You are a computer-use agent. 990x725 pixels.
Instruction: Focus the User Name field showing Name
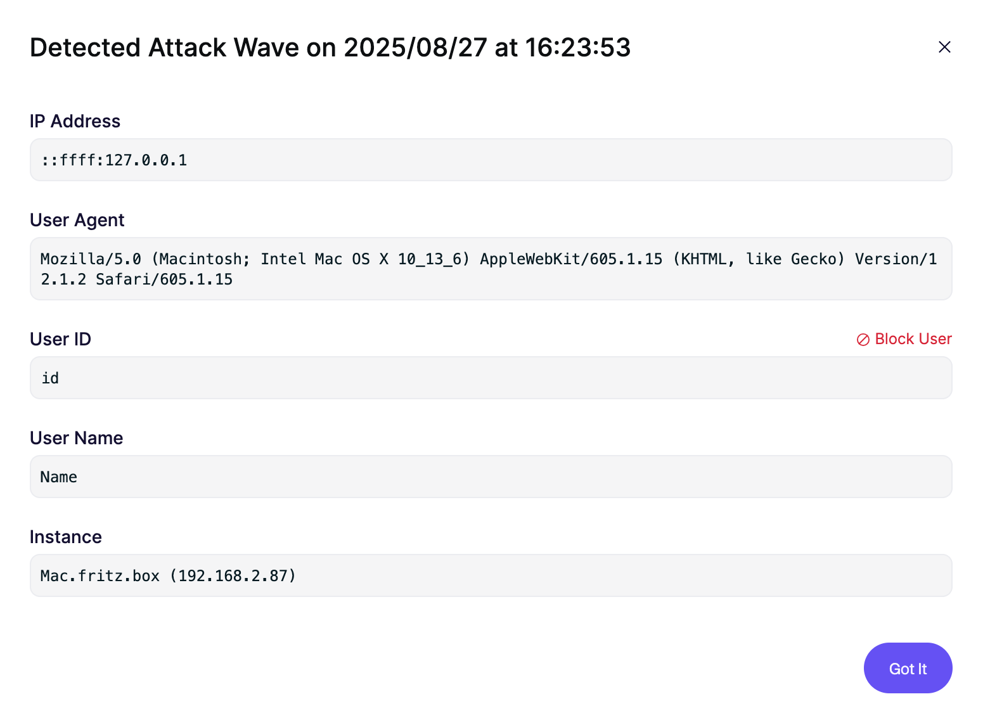click(x=491, y=477)
